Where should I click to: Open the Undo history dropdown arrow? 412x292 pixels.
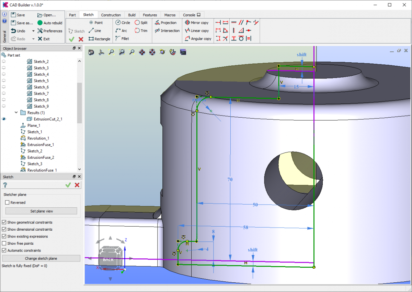[33, 31]
